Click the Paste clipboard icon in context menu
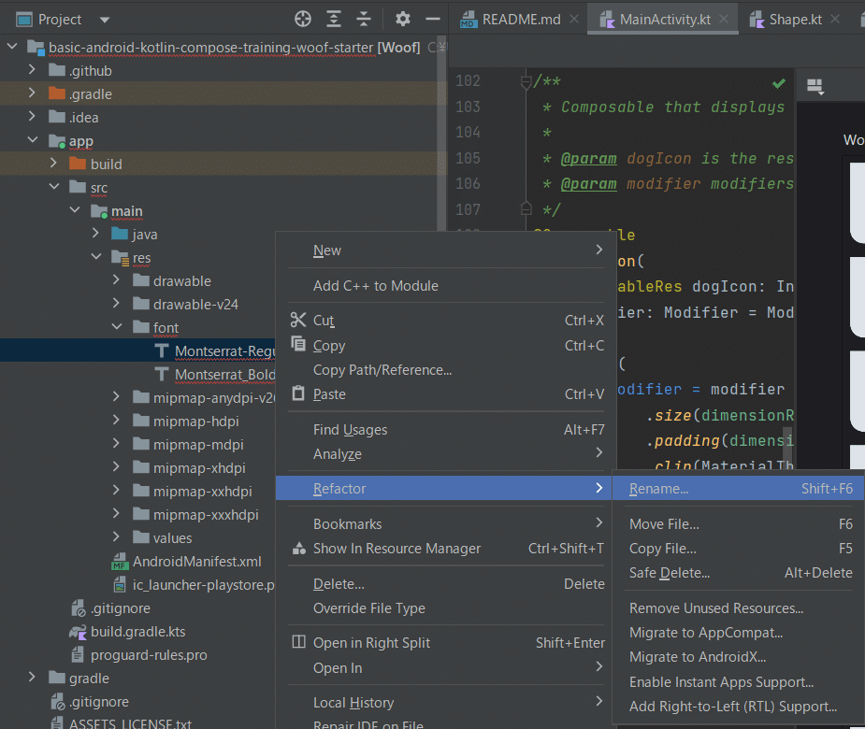 tap(298, 394)
